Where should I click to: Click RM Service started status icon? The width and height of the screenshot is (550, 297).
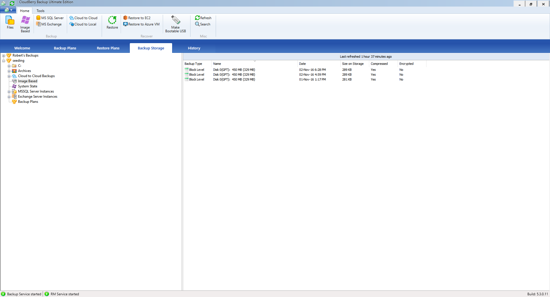(x=47, y=294)
